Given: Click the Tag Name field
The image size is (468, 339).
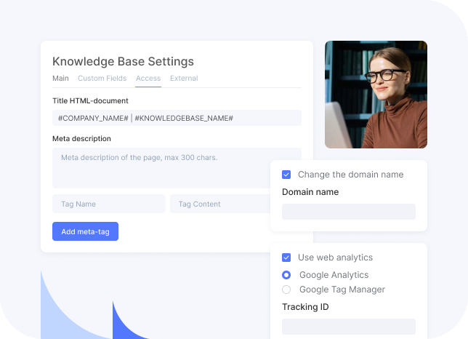Looking at the screenshot, I should click(x=108, y=204).
